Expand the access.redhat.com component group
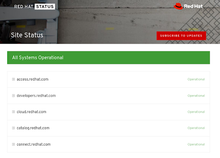Image resolution: width=220 pixels, height=158 pixels. coord(13,79)
